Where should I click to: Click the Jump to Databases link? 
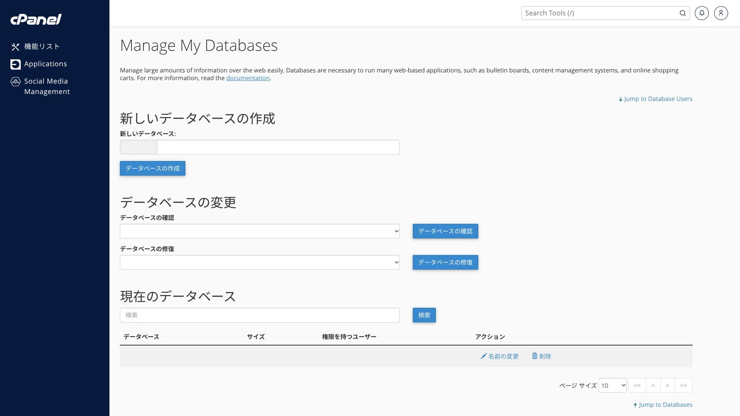point(663,405)
